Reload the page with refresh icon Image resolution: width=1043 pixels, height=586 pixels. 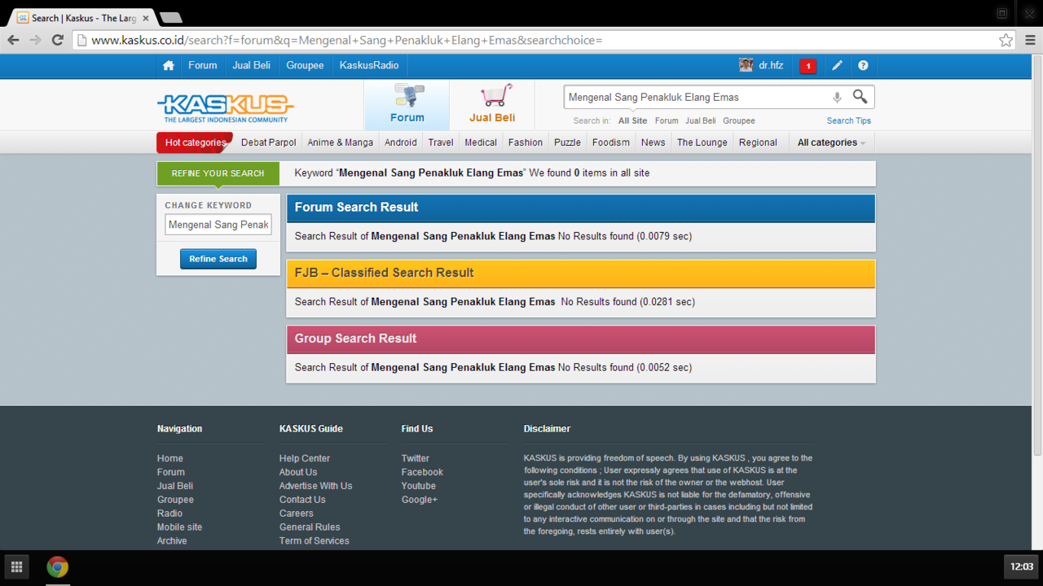pos(57,40)
